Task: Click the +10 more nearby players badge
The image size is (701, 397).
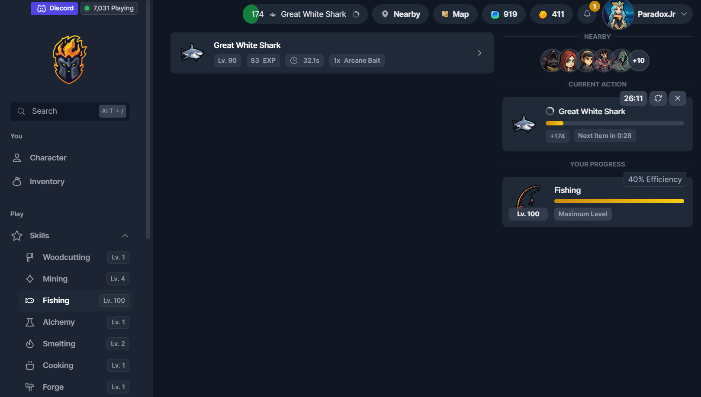Action: pyautogui.click(x=638, y=61)
